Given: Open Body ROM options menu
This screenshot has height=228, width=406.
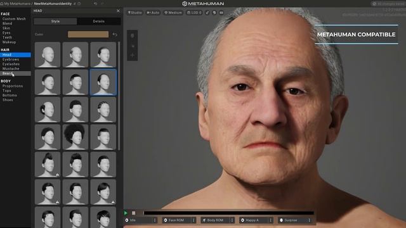Looking at the screenshot, I should [x=232, y=220].
